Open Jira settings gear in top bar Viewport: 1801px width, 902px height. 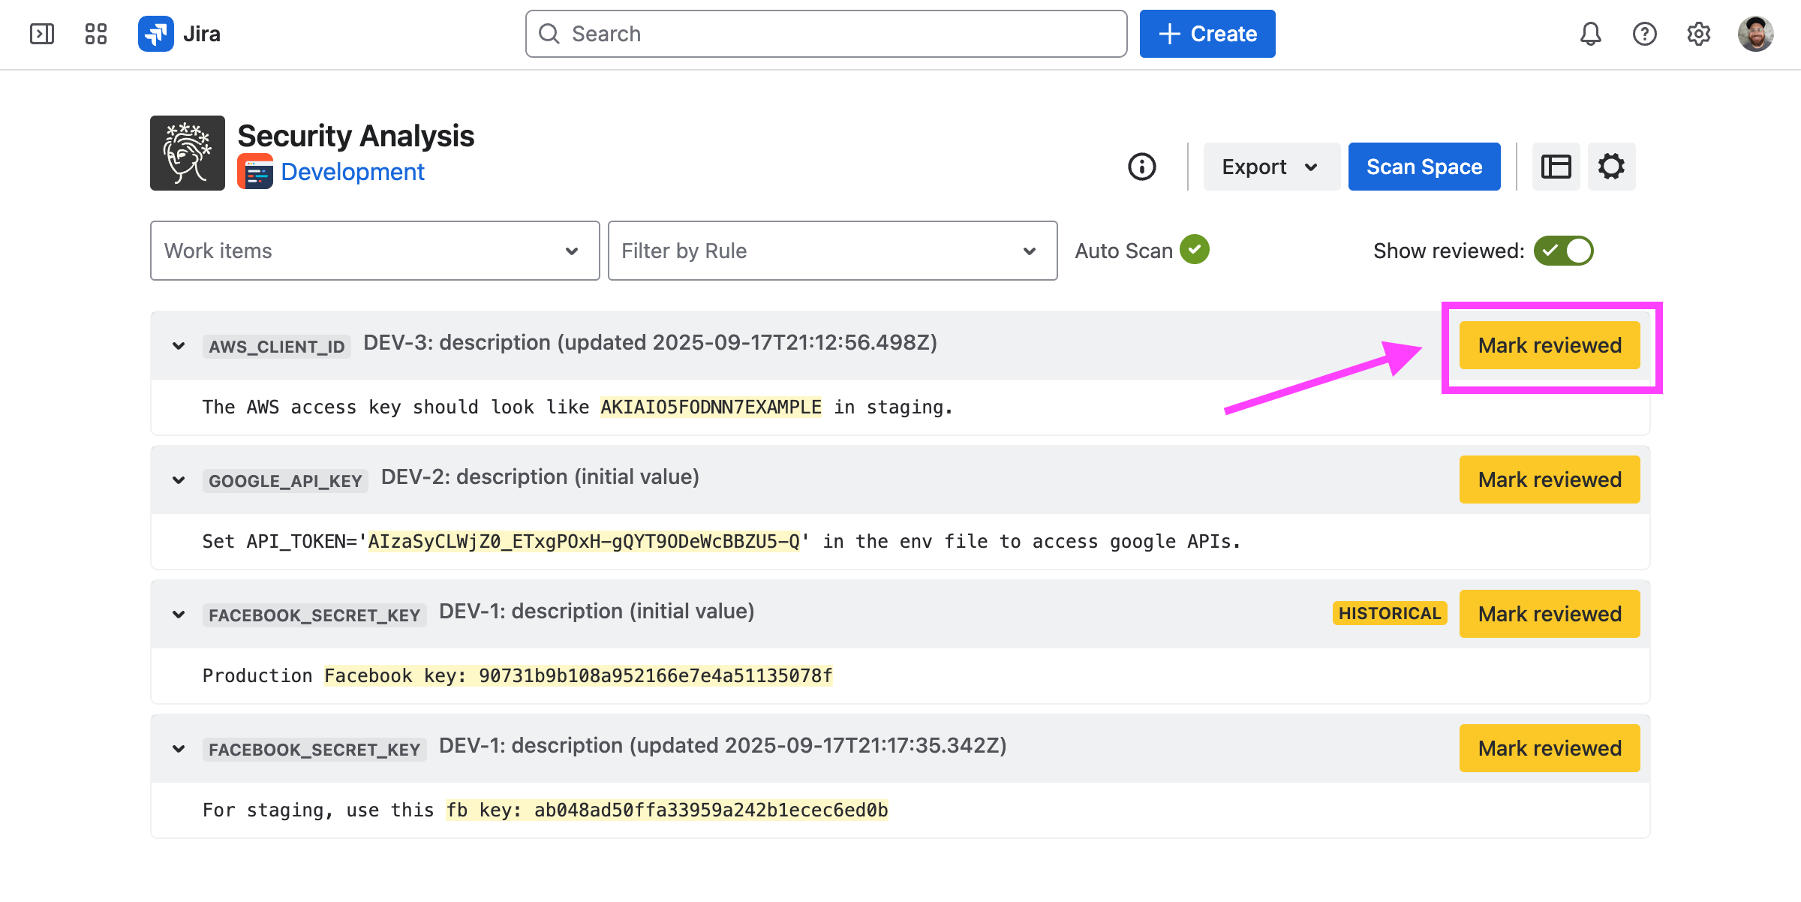click(x=1698, y=34)
